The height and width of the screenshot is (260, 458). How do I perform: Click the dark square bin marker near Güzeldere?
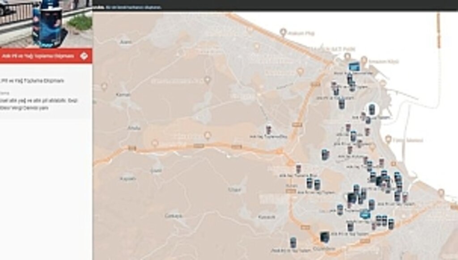tap(325, 236)
